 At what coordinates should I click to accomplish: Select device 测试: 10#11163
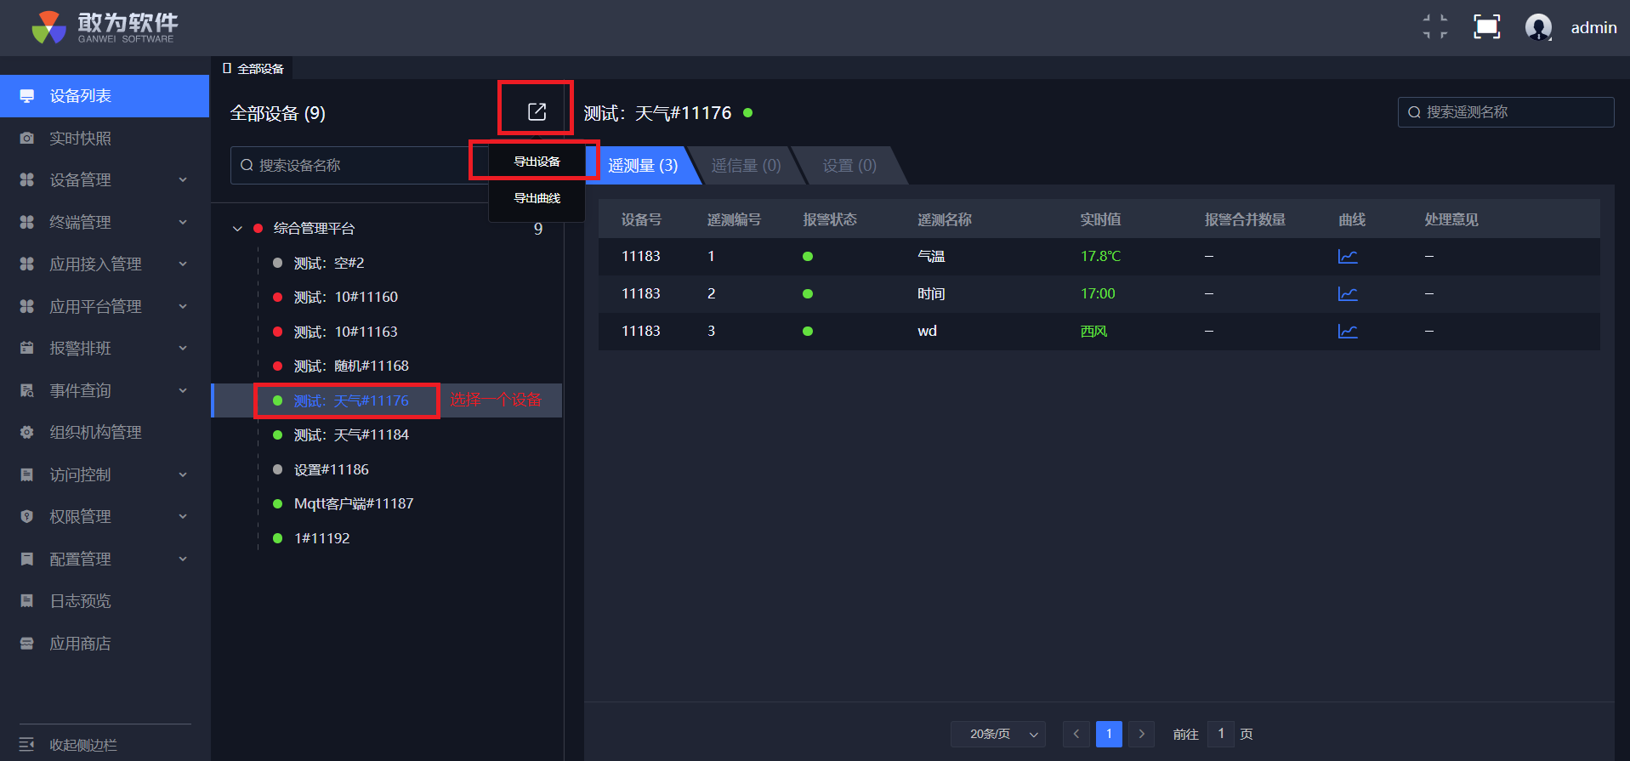345,332
